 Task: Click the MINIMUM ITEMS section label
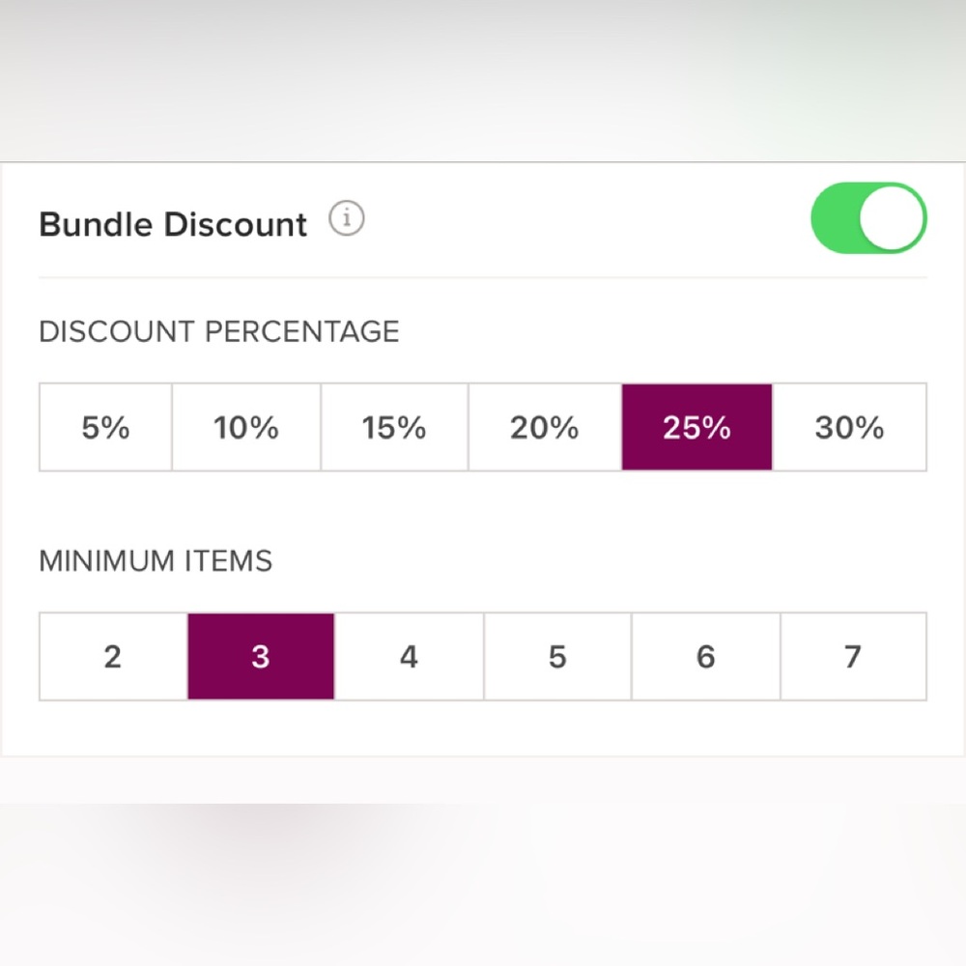[156, 561]
